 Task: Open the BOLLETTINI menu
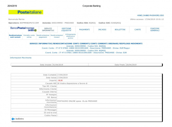120,30
